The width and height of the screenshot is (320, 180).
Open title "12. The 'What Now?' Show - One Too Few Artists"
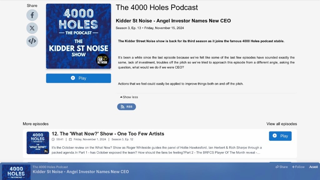coord(108,134)
